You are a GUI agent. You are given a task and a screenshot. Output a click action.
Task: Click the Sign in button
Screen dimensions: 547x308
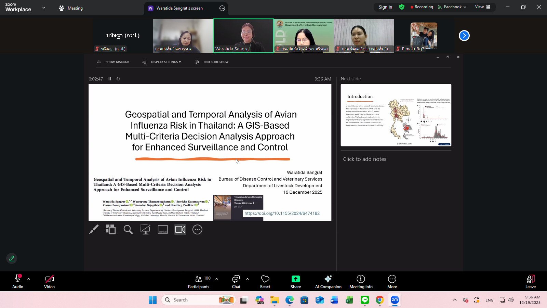click(385, 7)
